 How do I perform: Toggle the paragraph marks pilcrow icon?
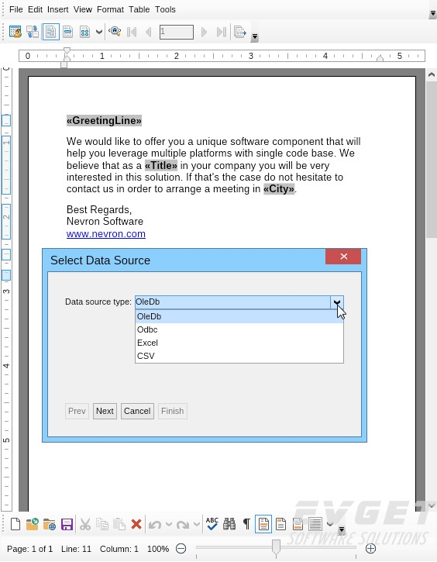click(x=246, y=524)
